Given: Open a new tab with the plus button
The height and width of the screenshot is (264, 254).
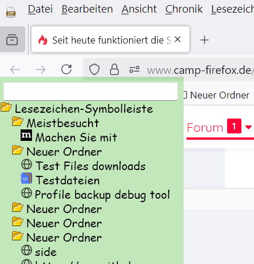Looking at the screenshot, I should 204,40.
